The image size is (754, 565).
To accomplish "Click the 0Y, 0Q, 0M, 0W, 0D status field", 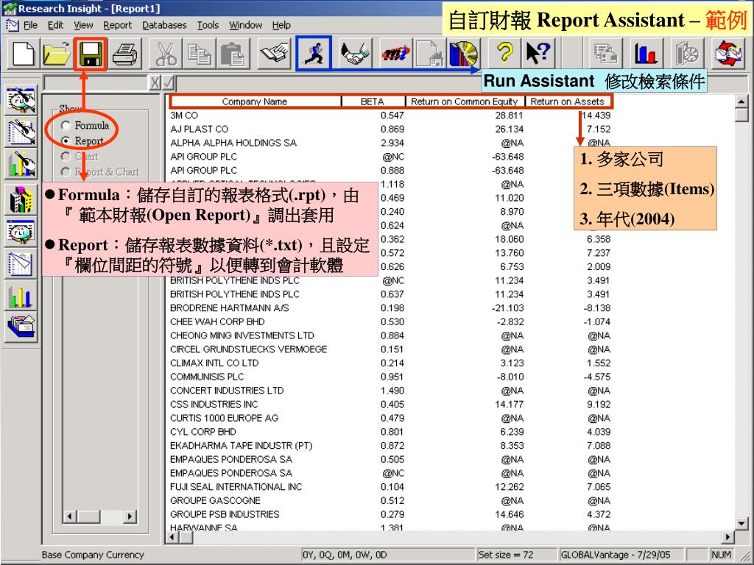I will [387, 555].
